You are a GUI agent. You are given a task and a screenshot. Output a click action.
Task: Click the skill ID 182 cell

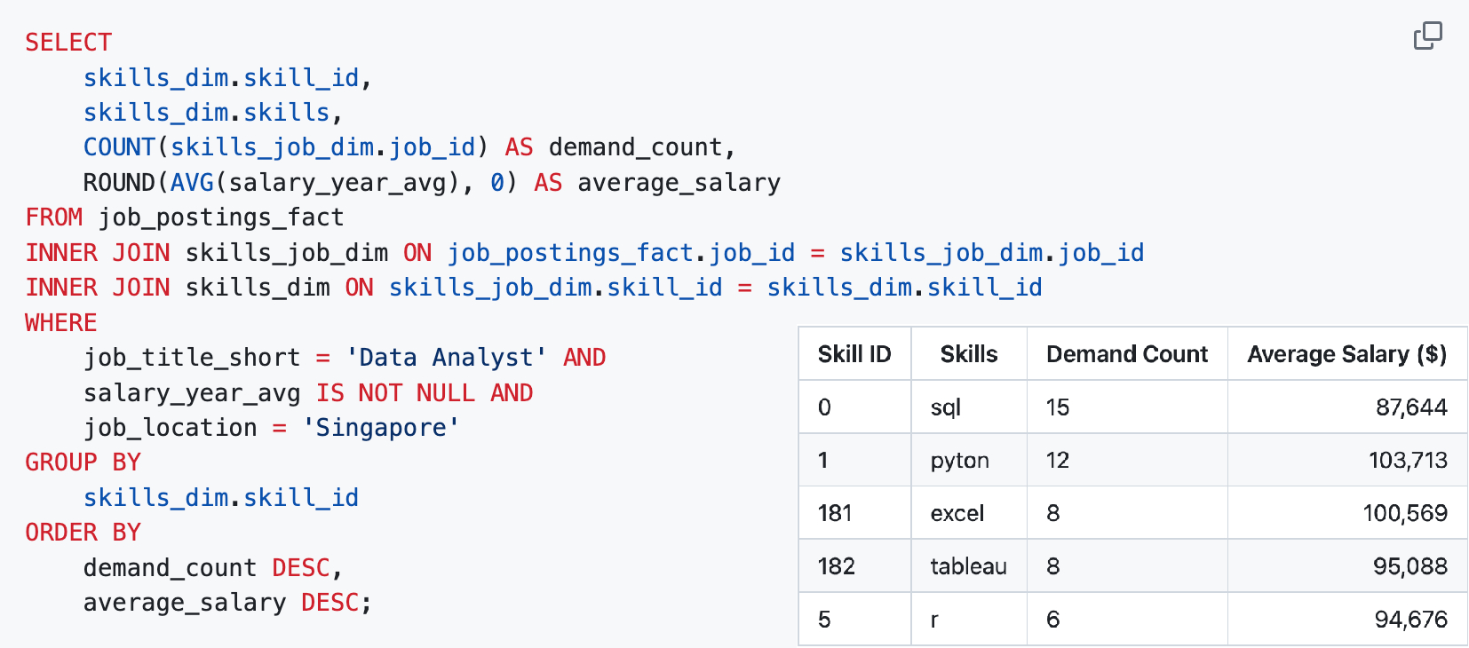[854, 566]
